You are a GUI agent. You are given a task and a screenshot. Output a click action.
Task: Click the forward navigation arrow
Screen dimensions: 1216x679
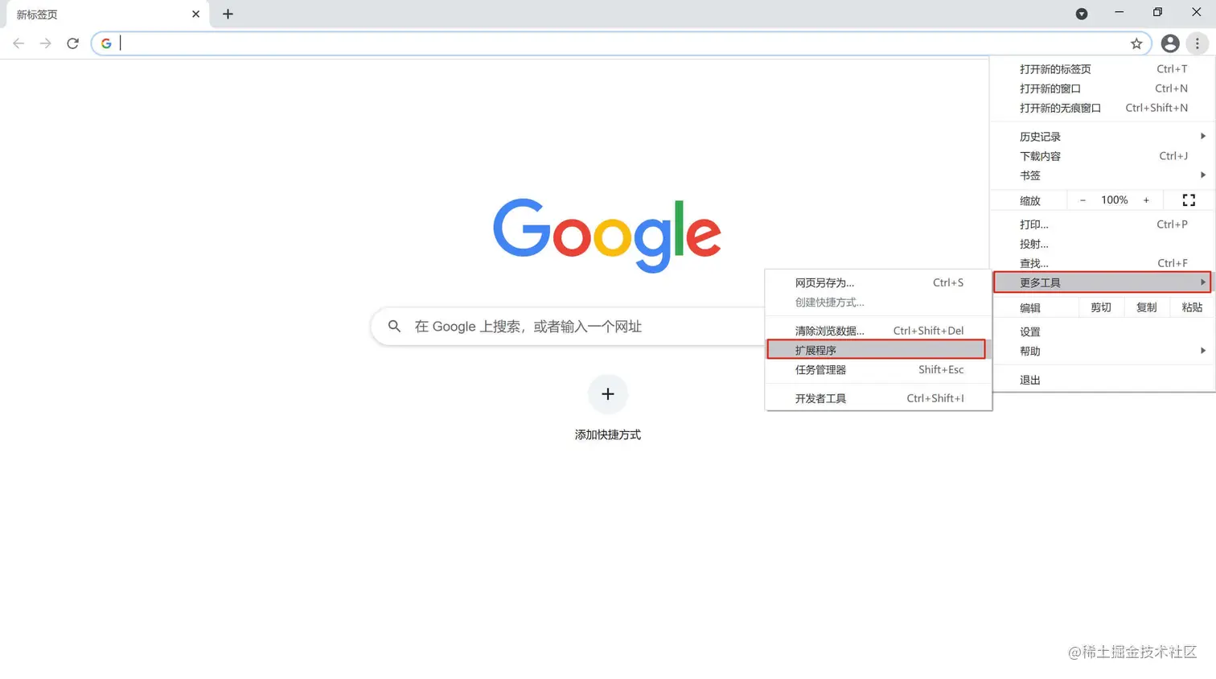coord(46,43)
